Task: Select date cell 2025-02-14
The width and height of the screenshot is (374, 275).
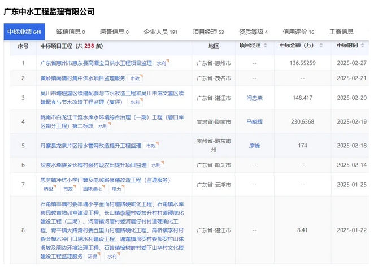Action: click(351, 165)
